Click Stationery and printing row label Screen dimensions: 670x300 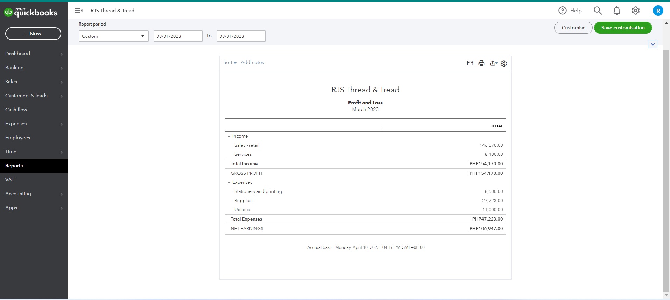[258, 191]
